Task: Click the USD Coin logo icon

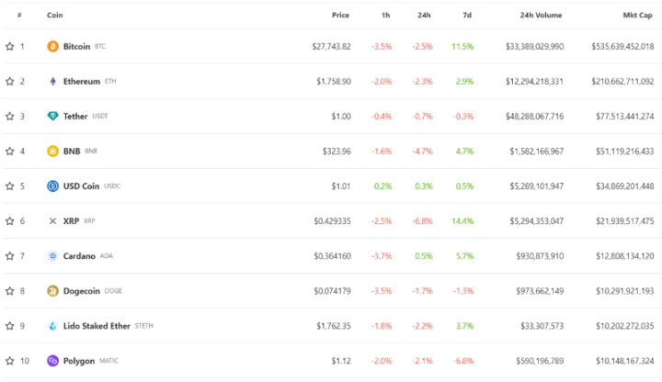Action: pos(52,186)
